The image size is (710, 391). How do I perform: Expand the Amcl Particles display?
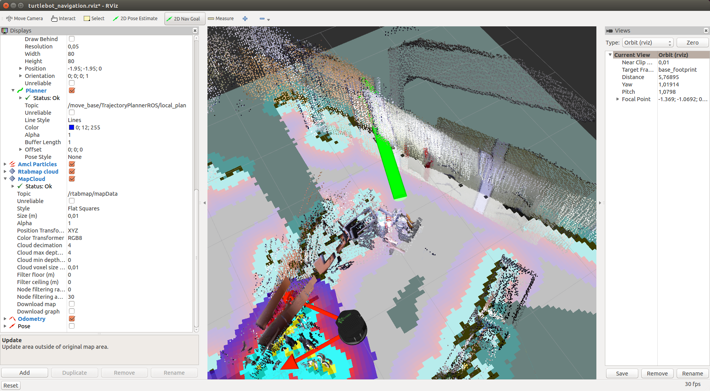click(x=5, y=164)
